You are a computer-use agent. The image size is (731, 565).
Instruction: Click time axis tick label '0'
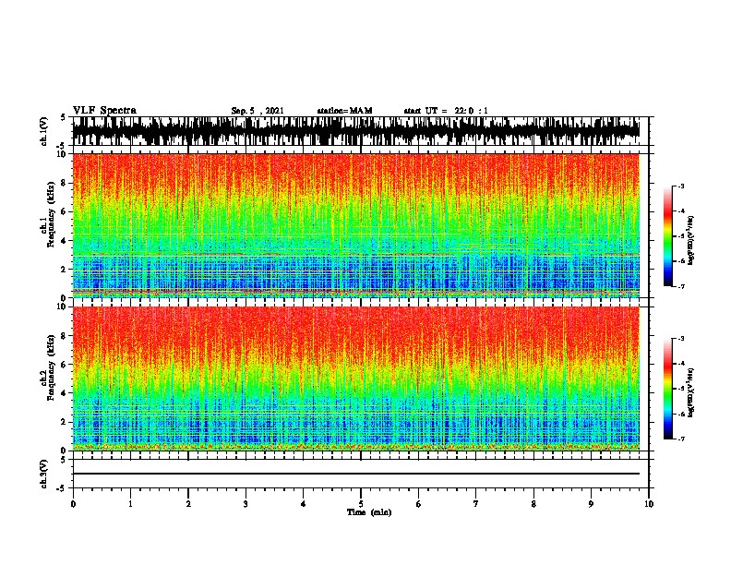tap(73, 504)
